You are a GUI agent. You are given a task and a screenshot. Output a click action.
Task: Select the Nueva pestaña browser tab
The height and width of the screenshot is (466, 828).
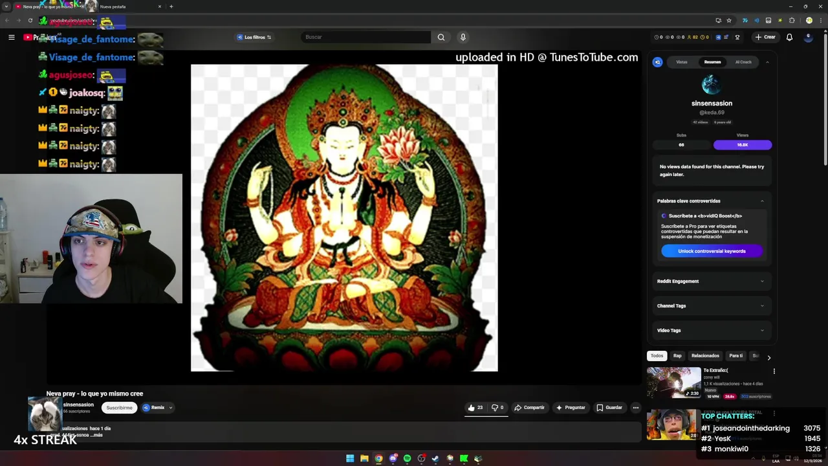(x=123, y=6)
